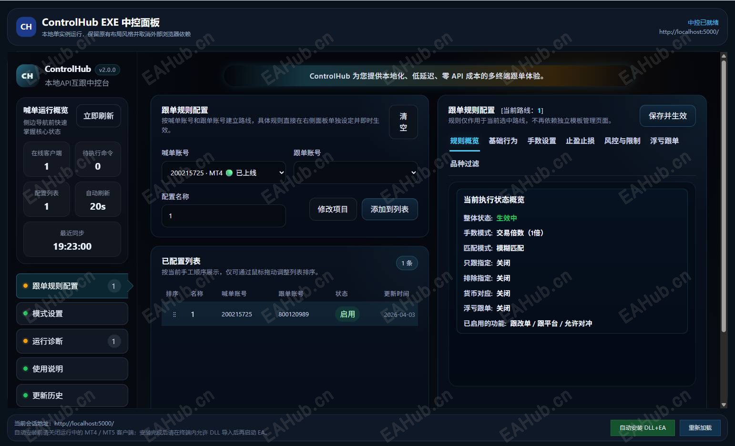735x446 pixels.
Task: Click the 更新时间 column header
Action: coord(397,294)
